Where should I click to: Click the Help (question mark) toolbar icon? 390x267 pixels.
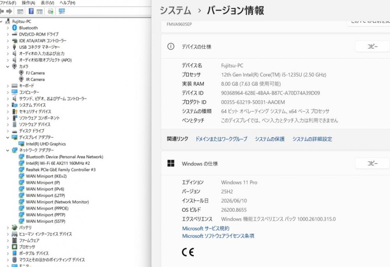click(31, 11)
